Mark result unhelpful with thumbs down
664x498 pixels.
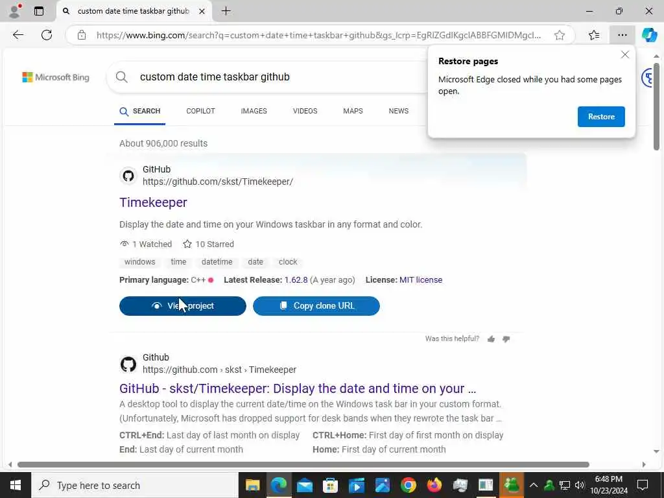click(x=506, y=338)
